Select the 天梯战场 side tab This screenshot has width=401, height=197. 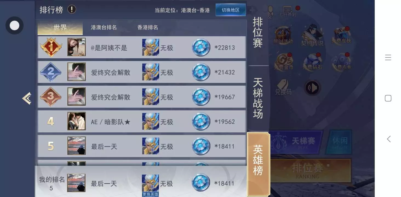(258, 98)
